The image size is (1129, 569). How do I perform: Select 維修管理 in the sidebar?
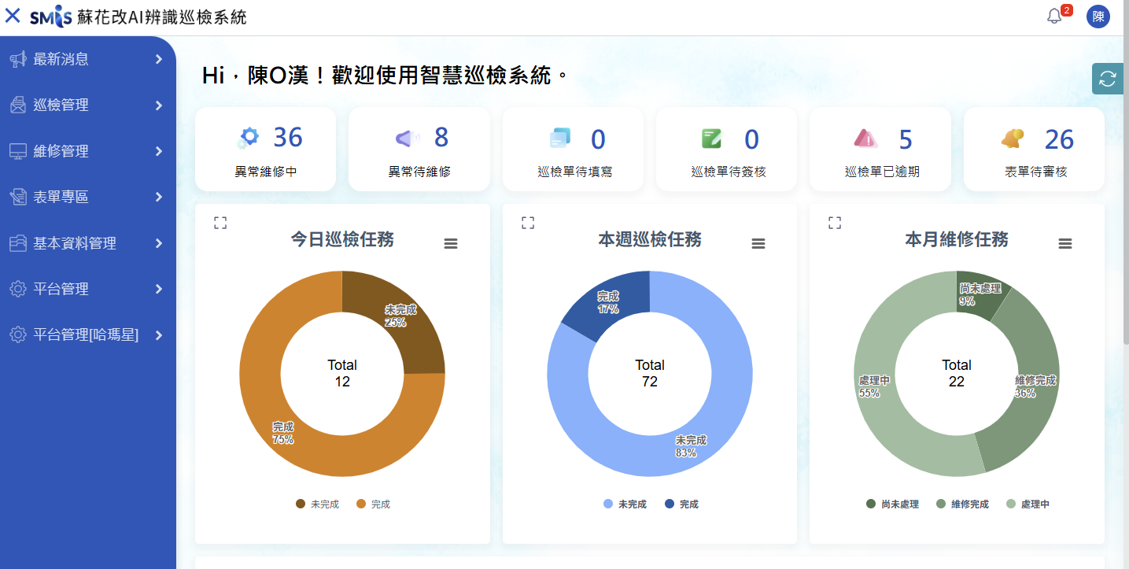point(87,151)
